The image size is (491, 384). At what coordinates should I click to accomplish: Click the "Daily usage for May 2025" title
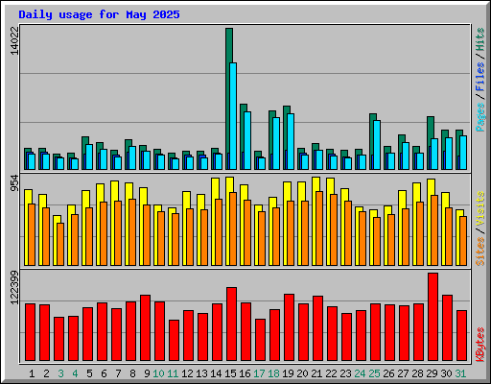tap(99, 14)
